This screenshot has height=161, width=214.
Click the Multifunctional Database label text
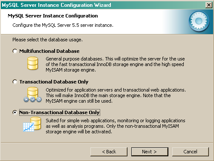pyautogui.click(x=49, y=51)
